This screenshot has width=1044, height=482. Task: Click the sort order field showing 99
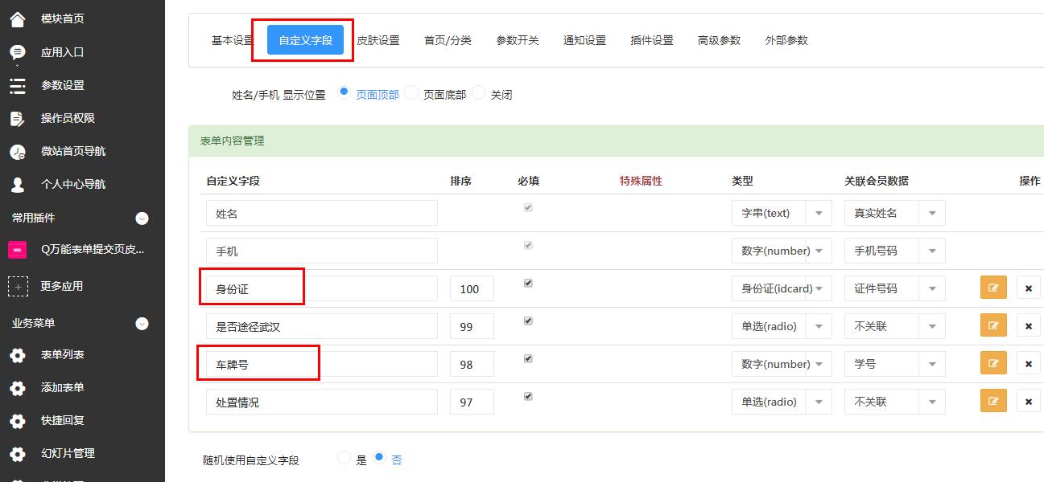point(471,327)
